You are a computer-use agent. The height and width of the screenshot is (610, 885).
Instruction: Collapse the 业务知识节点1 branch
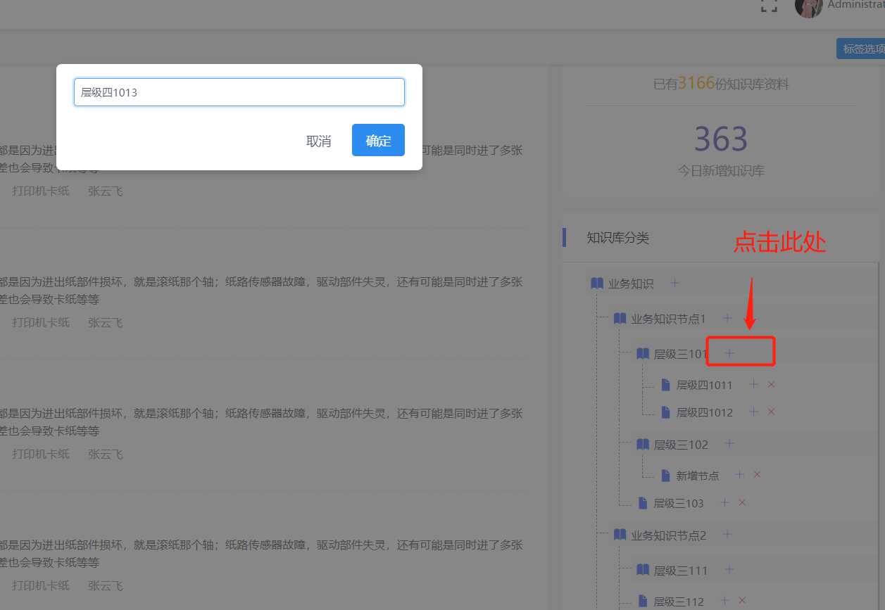point(620,318)
